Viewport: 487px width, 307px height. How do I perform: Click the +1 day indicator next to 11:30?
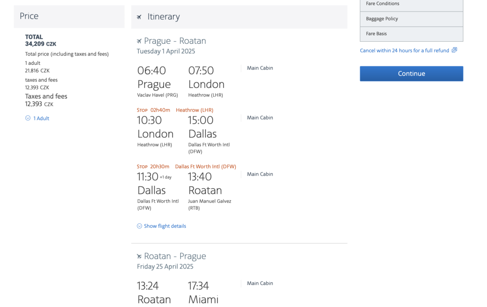166,177
